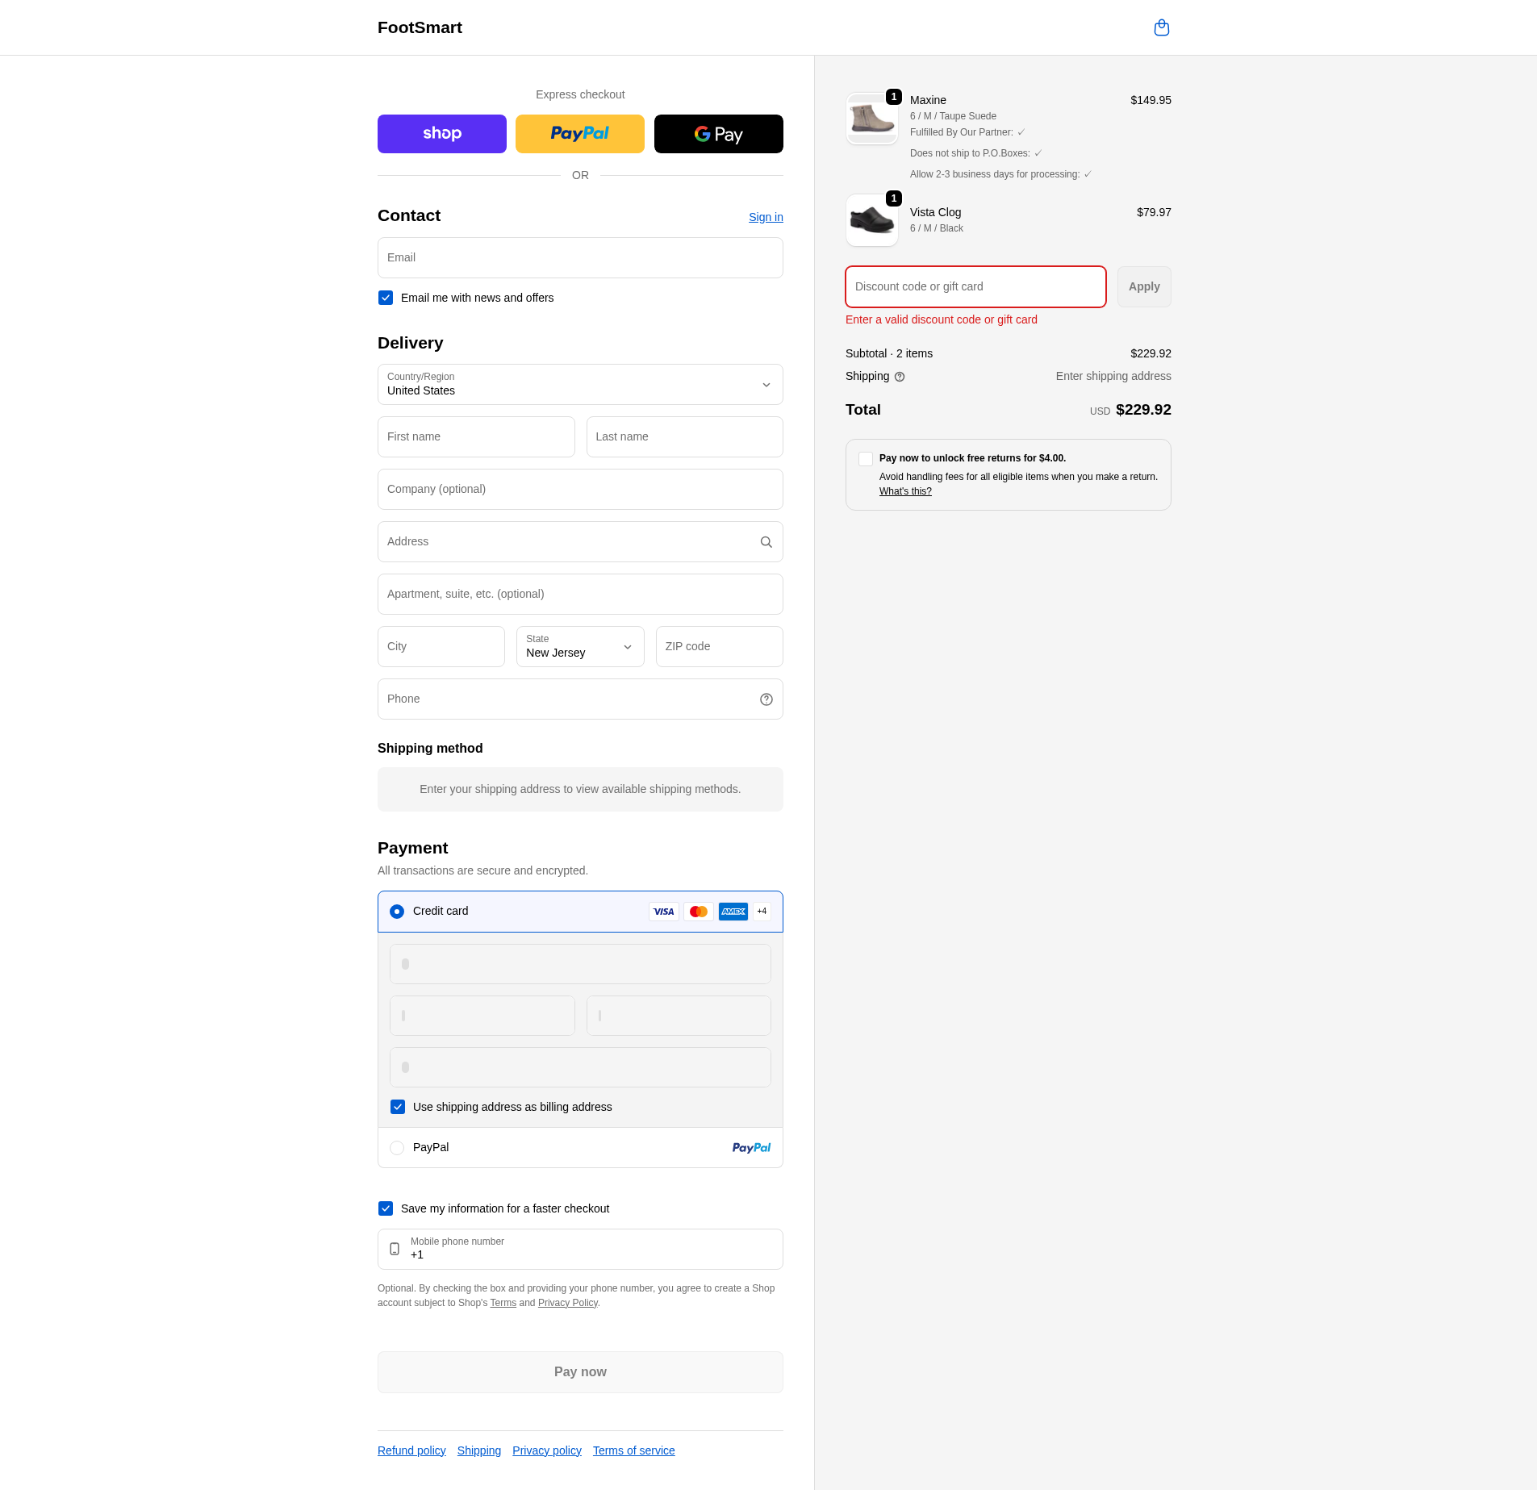Click the shipping info question icon
This screenshot has width=1537, height=1490.
(900, 377)
